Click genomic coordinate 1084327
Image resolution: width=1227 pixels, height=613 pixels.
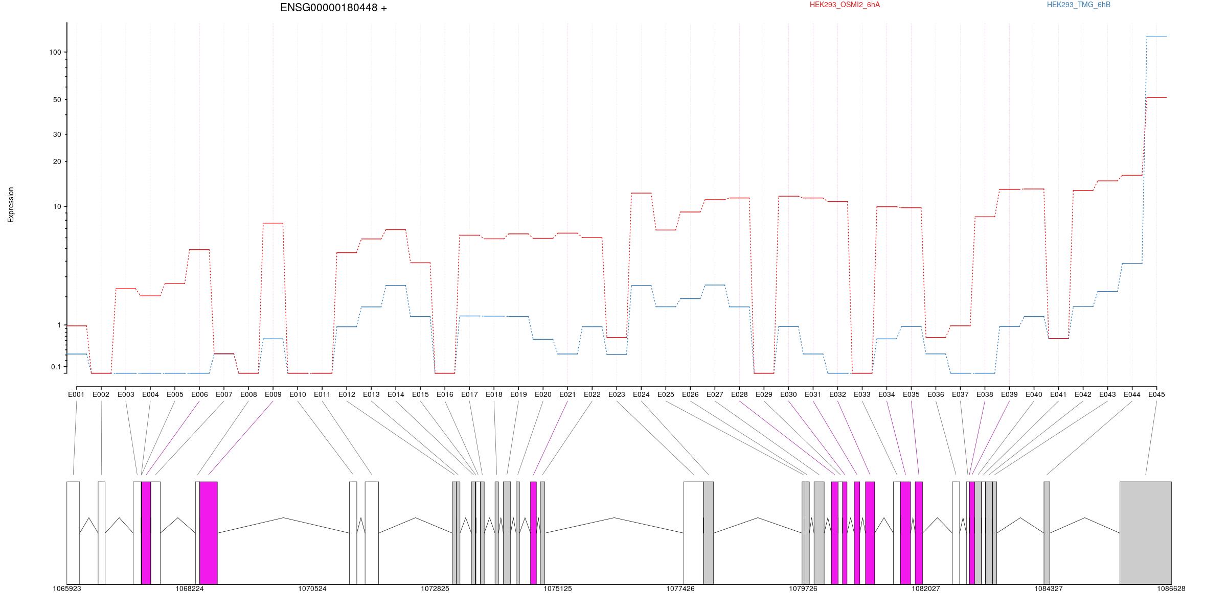(x=1049, y=588)
